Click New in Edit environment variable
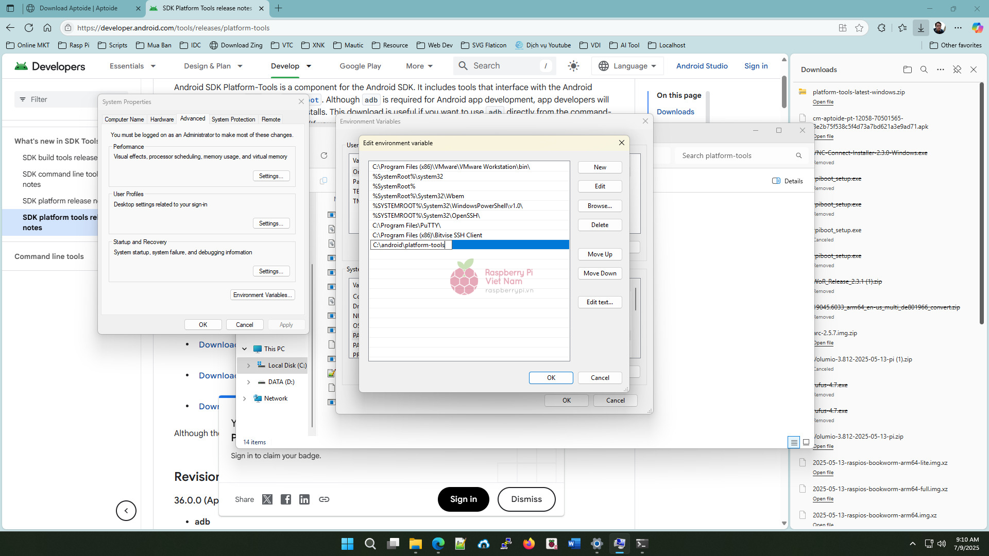 [x=600, y=167]
